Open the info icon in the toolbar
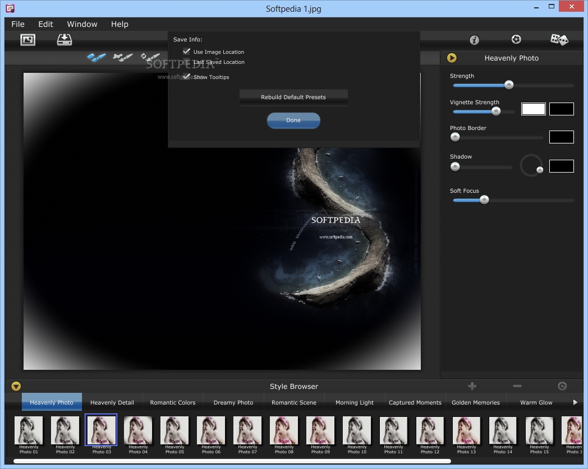Image resolution: width=588 pixels, height=469 pixels. (474, 40)
